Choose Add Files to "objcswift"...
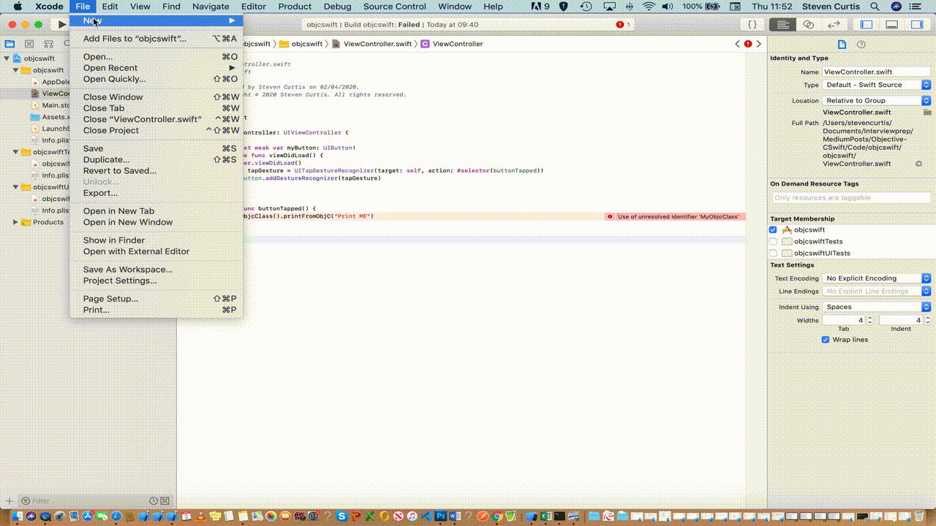Image resolution: width=936 pixels, height=526 pixels. [156, 39]
